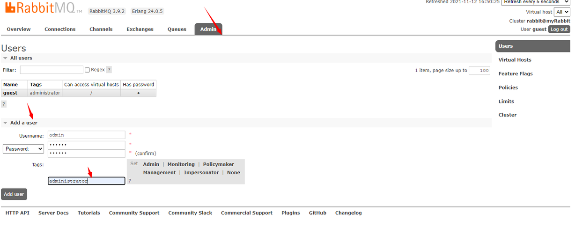Click the Log out button

pos(559,29)
